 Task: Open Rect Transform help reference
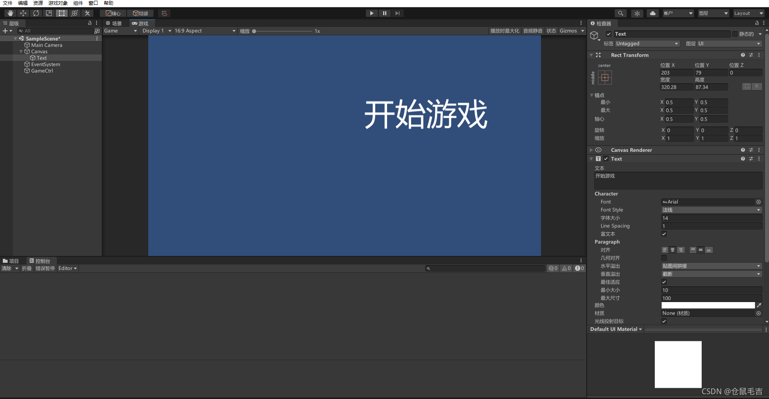743,55
